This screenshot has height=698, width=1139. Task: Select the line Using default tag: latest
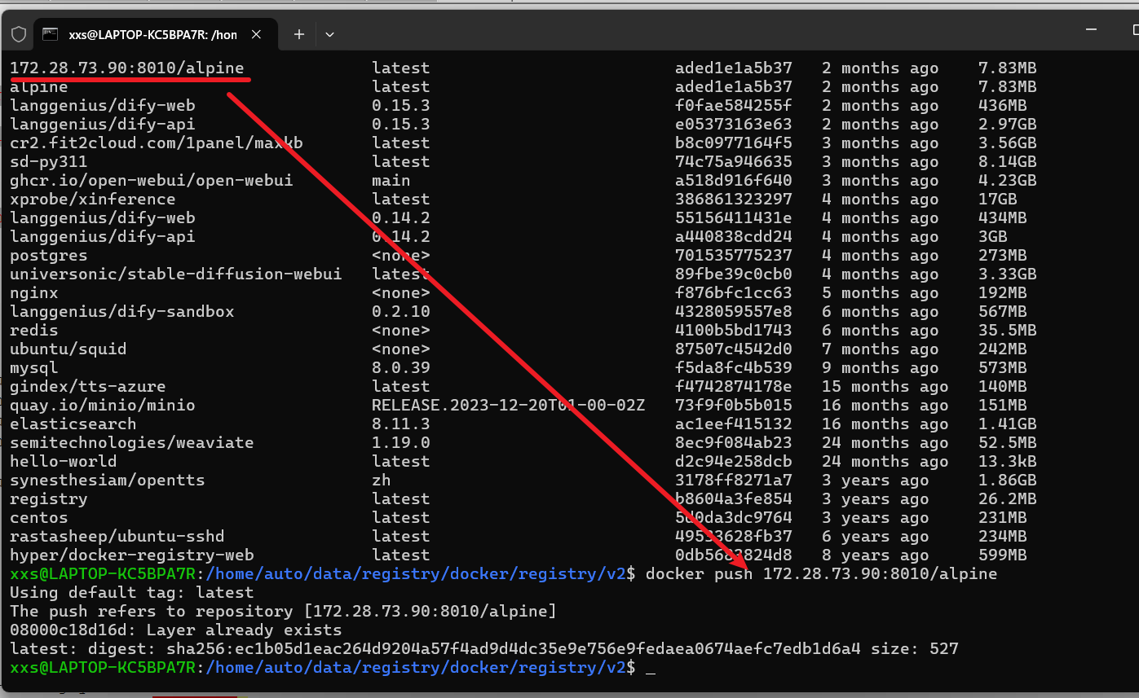coord(131,593)
